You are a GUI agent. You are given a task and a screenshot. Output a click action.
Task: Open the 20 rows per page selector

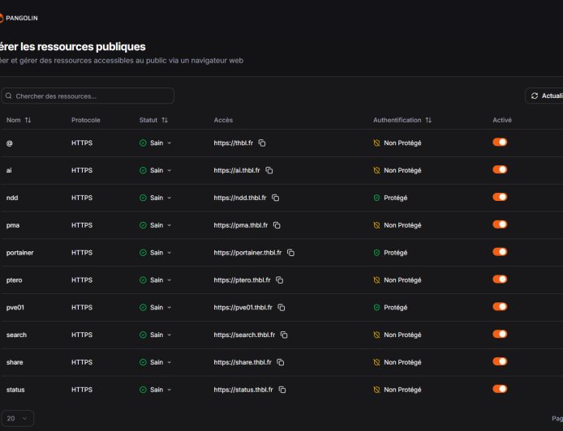[17, 418]
